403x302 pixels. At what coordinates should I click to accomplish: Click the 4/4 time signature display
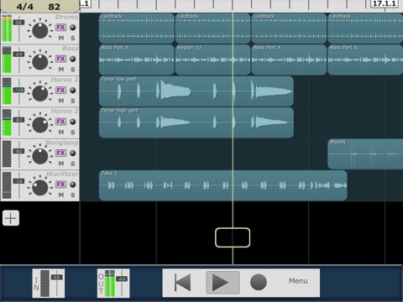point(25,7)
